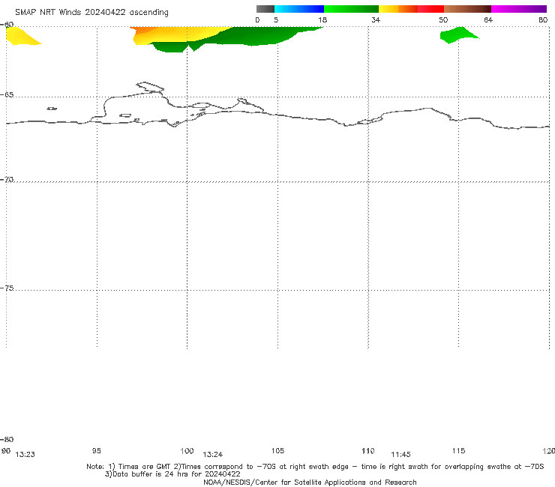Viewport: 555px width, 487px height.
Task: Click the swath time '13:24'
Action: click(x=213, y=455)
